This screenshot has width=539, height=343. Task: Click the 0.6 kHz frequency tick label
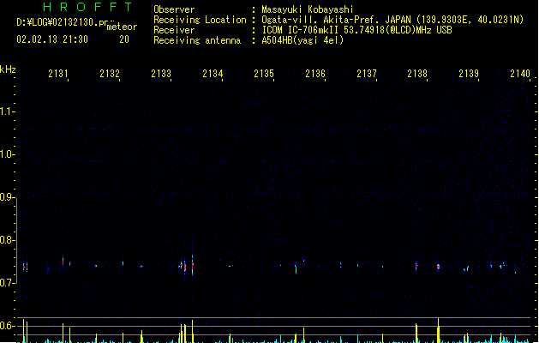point(7,326)
